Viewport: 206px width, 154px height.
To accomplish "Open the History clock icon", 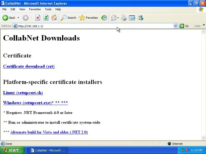I will [x=104, y=18].
